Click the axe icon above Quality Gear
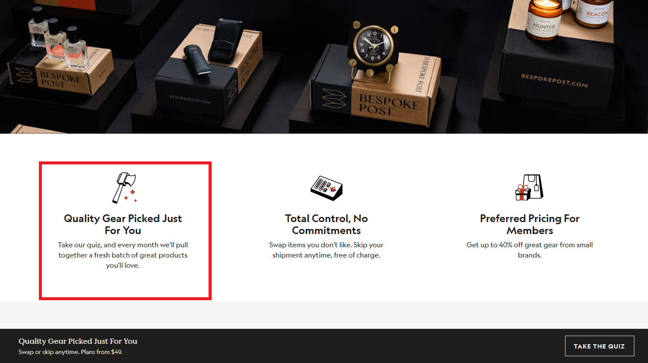This screenshot has width=648, height=363. click(x=124, y=188)
